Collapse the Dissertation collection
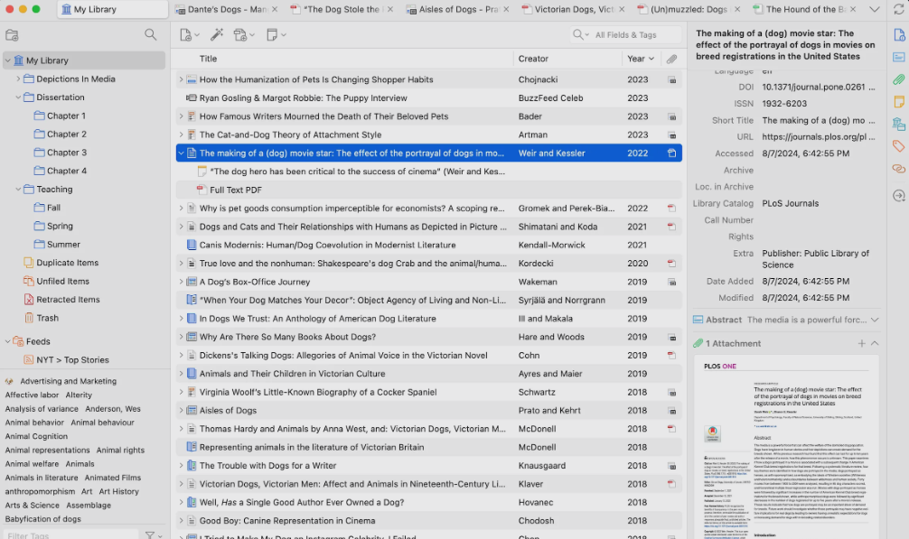Image resolution: width=909 pixels, height=539 pixels. pos(18,98)
